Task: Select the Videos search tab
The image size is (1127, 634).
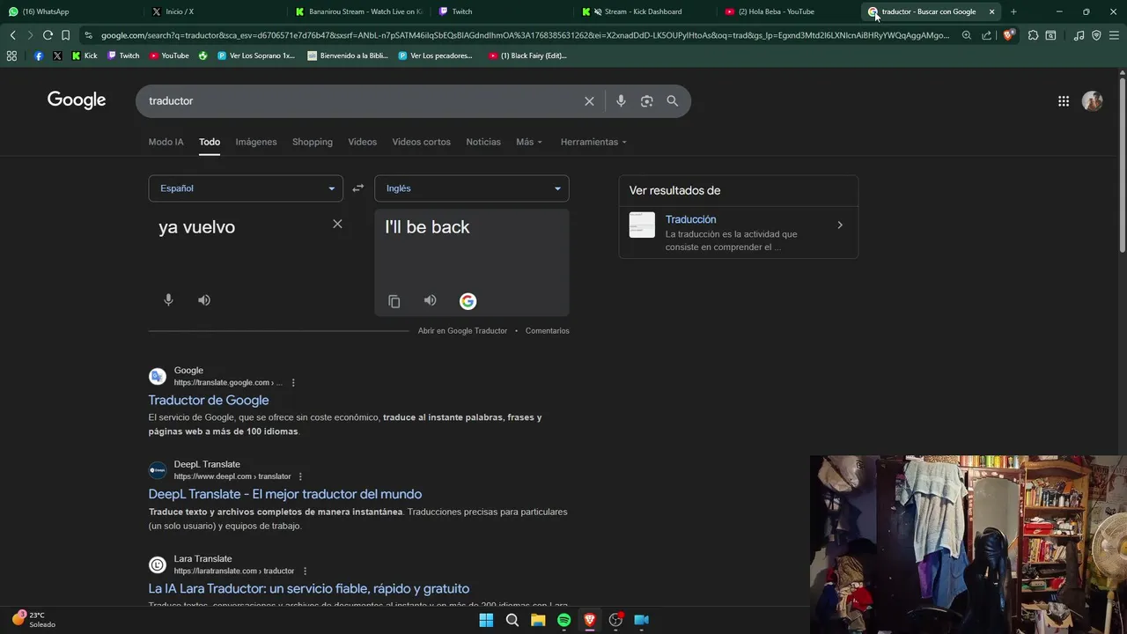Action: pos(362,142)
